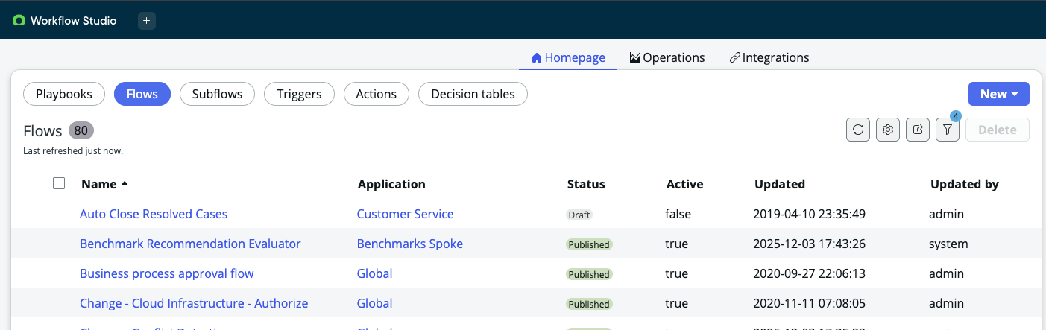Image resolution: width=1046 pixels, height=330 pixels.
Task: Click the Workflow Studio logo icon
Action: (x=19, y=21)
